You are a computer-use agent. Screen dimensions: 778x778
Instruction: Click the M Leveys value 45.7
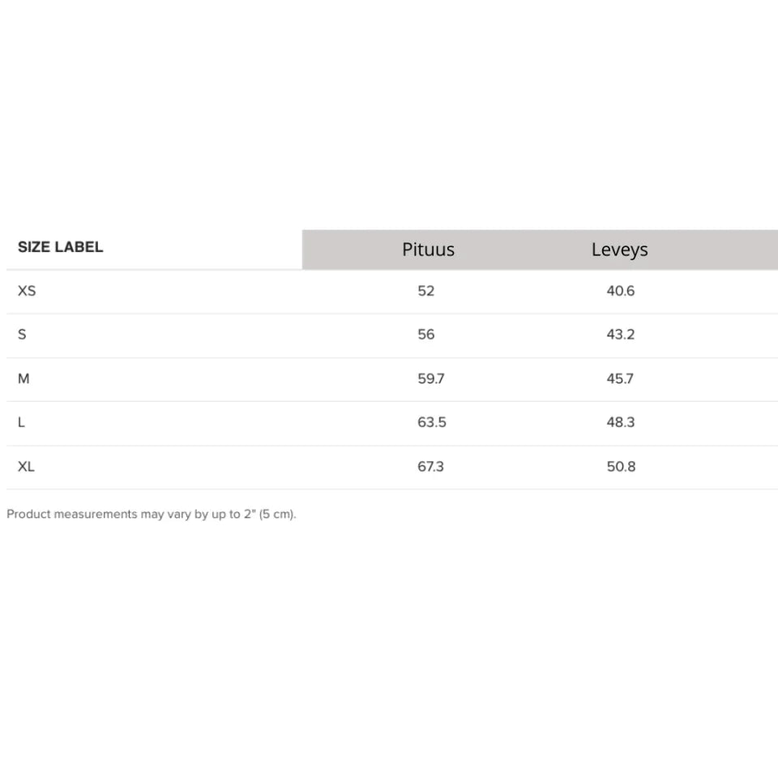(620, 378)
